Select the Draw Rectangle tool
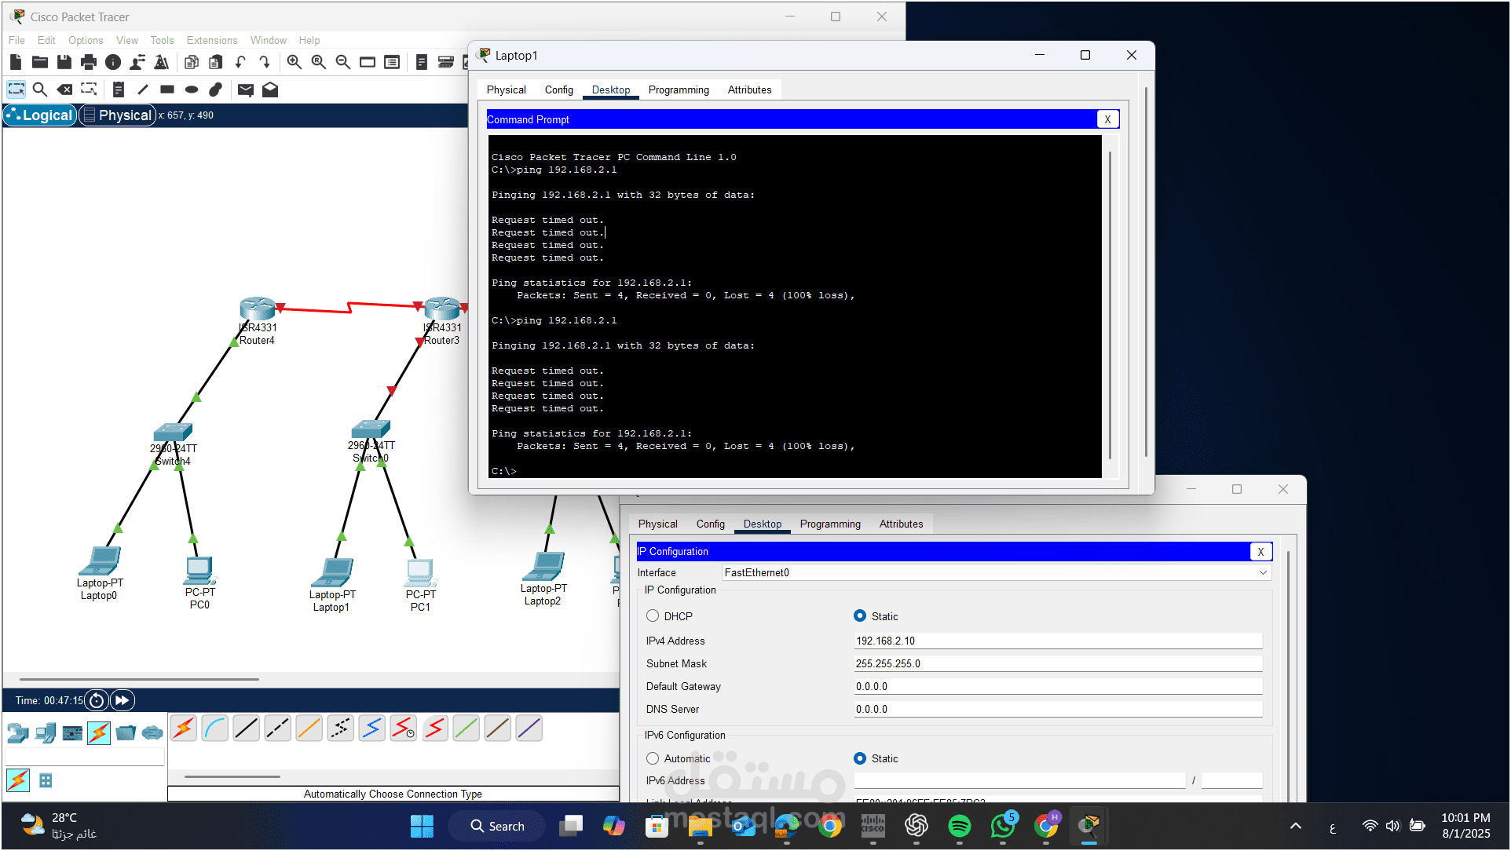The image size is (1511, 851). 167,89
